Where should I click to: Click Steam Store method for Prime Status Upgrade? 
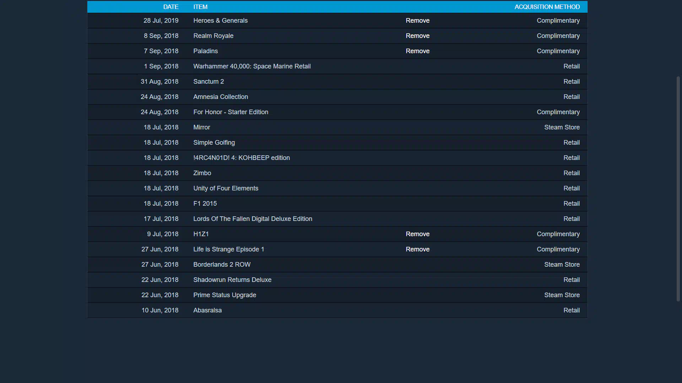(x=562, y=295)
